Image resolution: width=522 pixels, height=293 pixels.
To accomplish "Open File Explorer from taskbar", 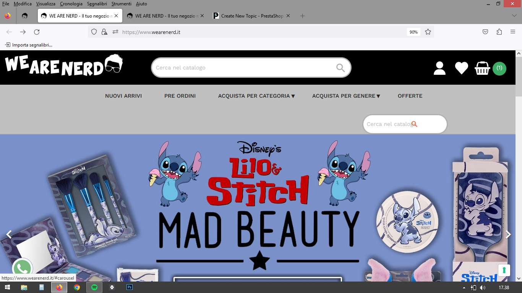I will coord(24,287).
